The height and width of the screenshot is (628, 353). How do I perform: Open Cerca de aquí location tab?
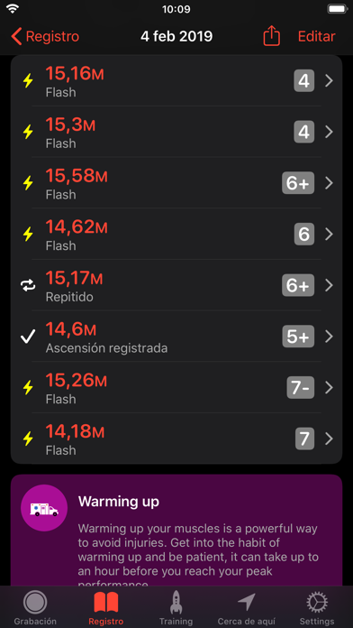point(246,608)
